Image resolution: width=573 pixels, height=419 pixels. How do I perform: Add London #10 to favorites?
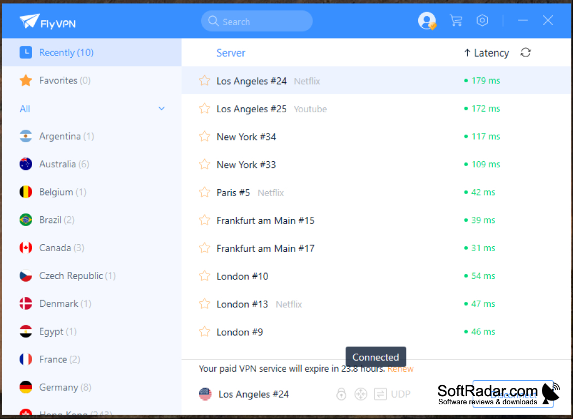pos(204,276)
